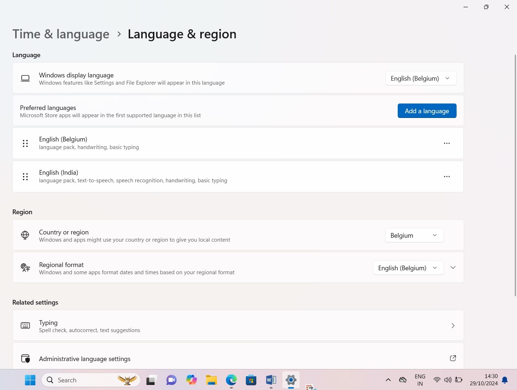Click the keyboard icon next to Typing
Screen dimensions: 517x390
pos(25,325)
